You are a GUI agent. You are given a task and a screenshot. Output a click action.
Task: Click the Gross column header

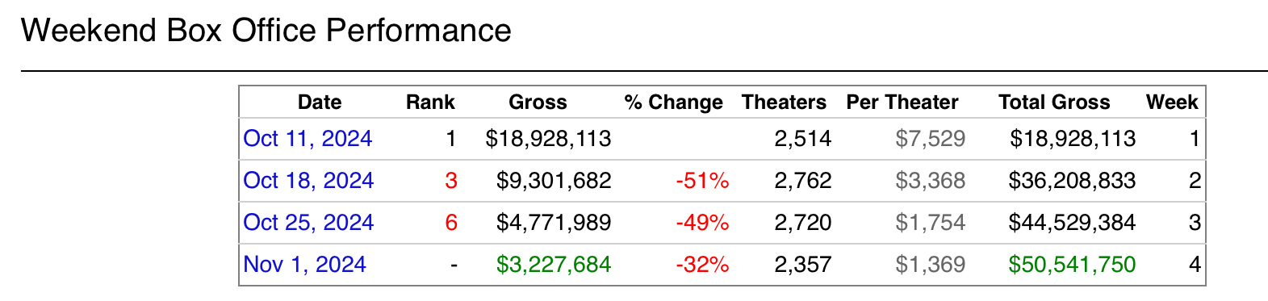pos(538,102)
